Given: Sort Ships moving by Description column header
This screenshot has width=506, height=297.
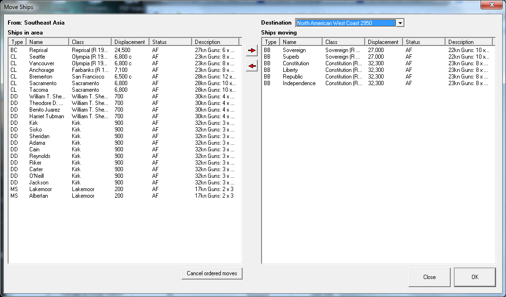Looking at the screenshot, I should pyautogui.click(x=469, y=42).
